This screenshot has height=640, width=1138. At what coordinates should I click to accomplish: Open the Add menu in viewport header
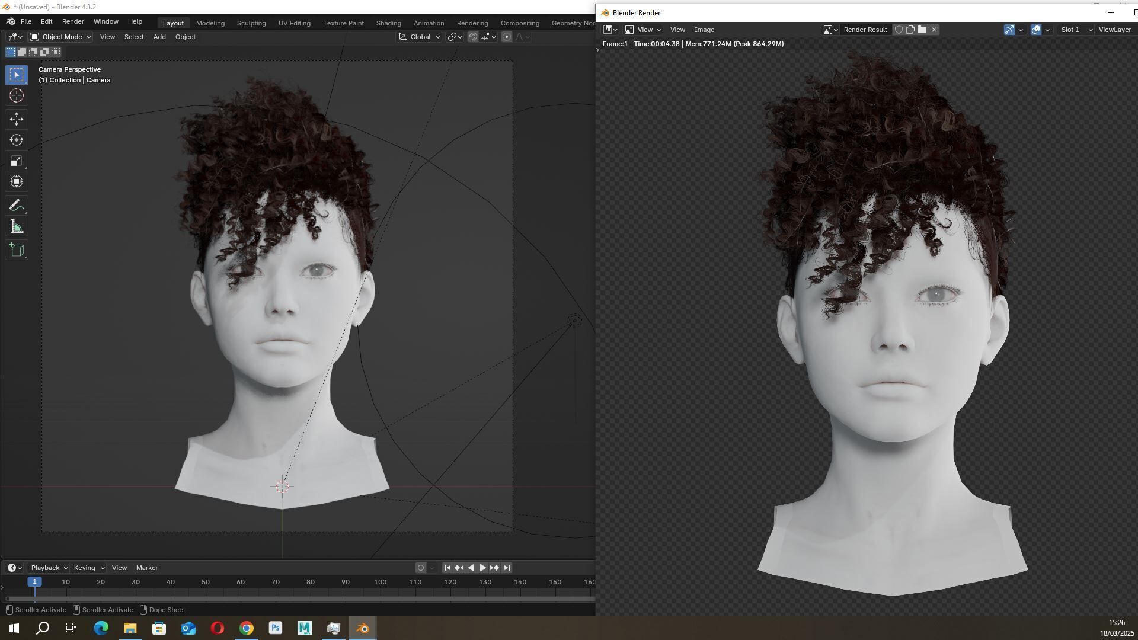[159, 37]
